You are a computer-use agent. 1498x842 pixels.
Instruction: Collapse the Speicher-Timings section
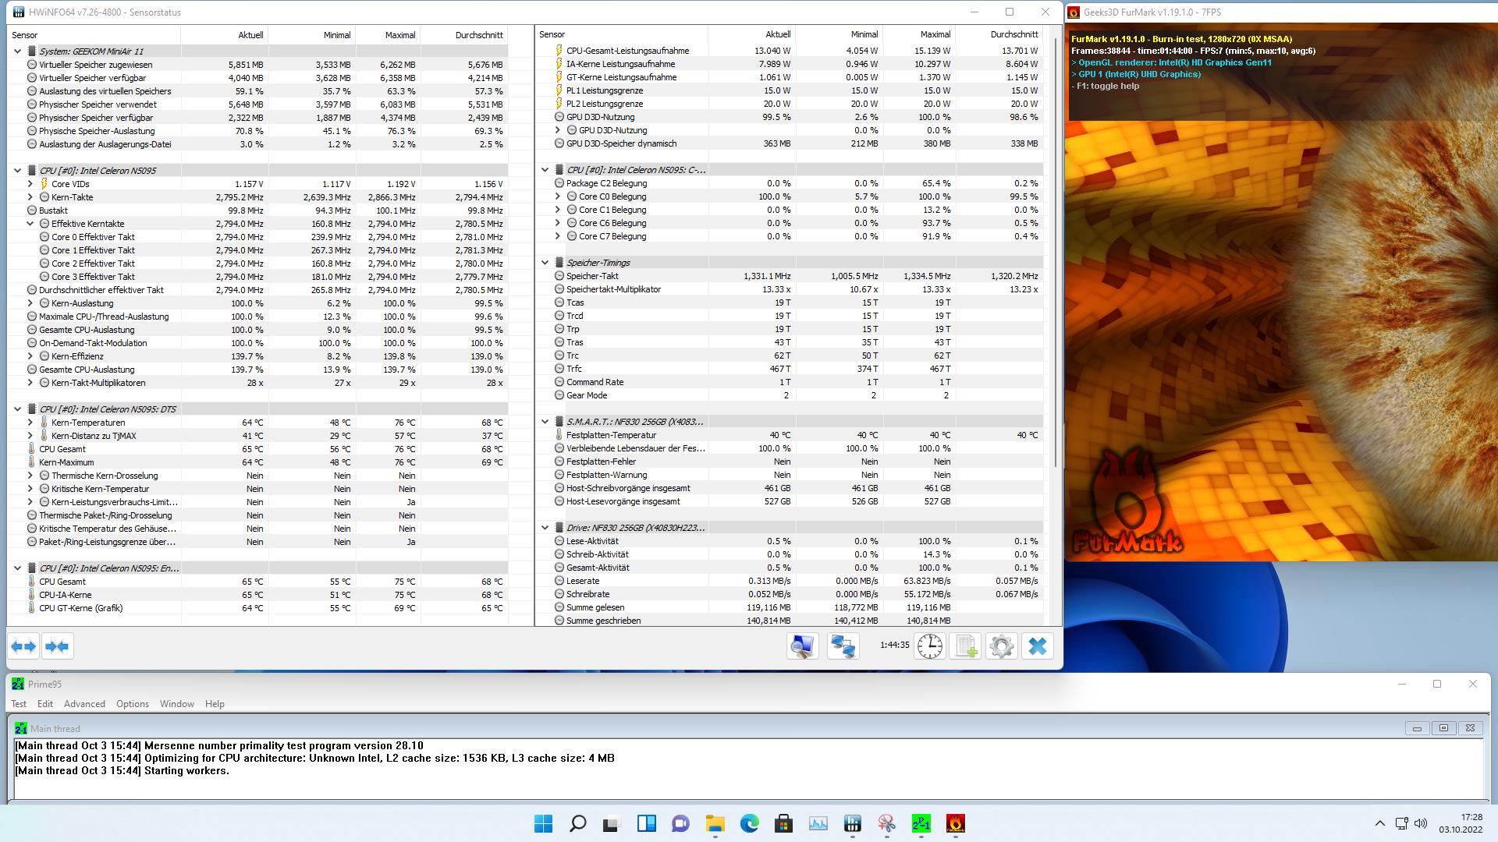tap(545, 263)
